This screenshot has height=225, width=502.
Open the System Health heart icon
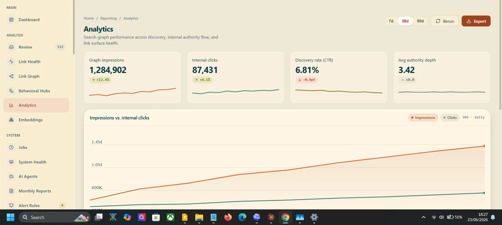[11, 162]
